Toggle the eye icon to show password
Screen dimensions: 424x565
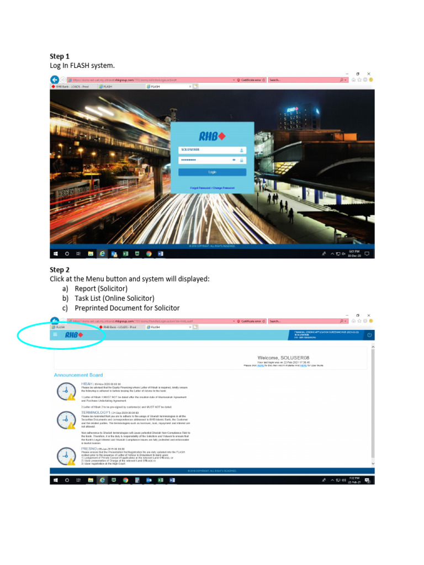click(x=234, y=160)
